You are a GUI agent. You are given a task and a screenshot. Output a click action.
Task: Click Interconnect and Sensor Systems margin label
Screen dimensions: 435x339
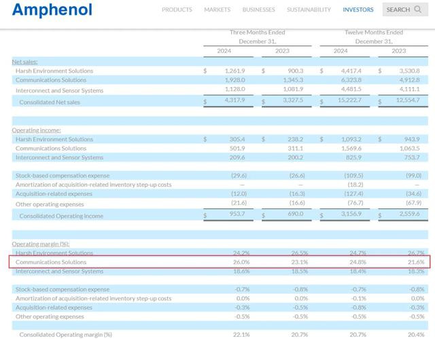click(x=59, y=271)
